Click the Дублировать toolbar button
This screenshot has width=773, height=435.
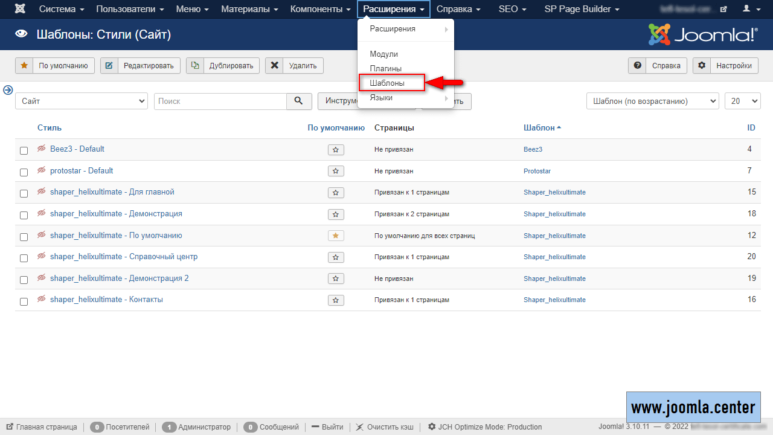pos(223,66)
